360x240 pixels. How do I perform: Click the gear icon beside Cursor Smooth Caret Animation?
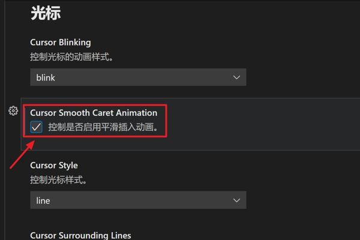click(x=13, y=111)
